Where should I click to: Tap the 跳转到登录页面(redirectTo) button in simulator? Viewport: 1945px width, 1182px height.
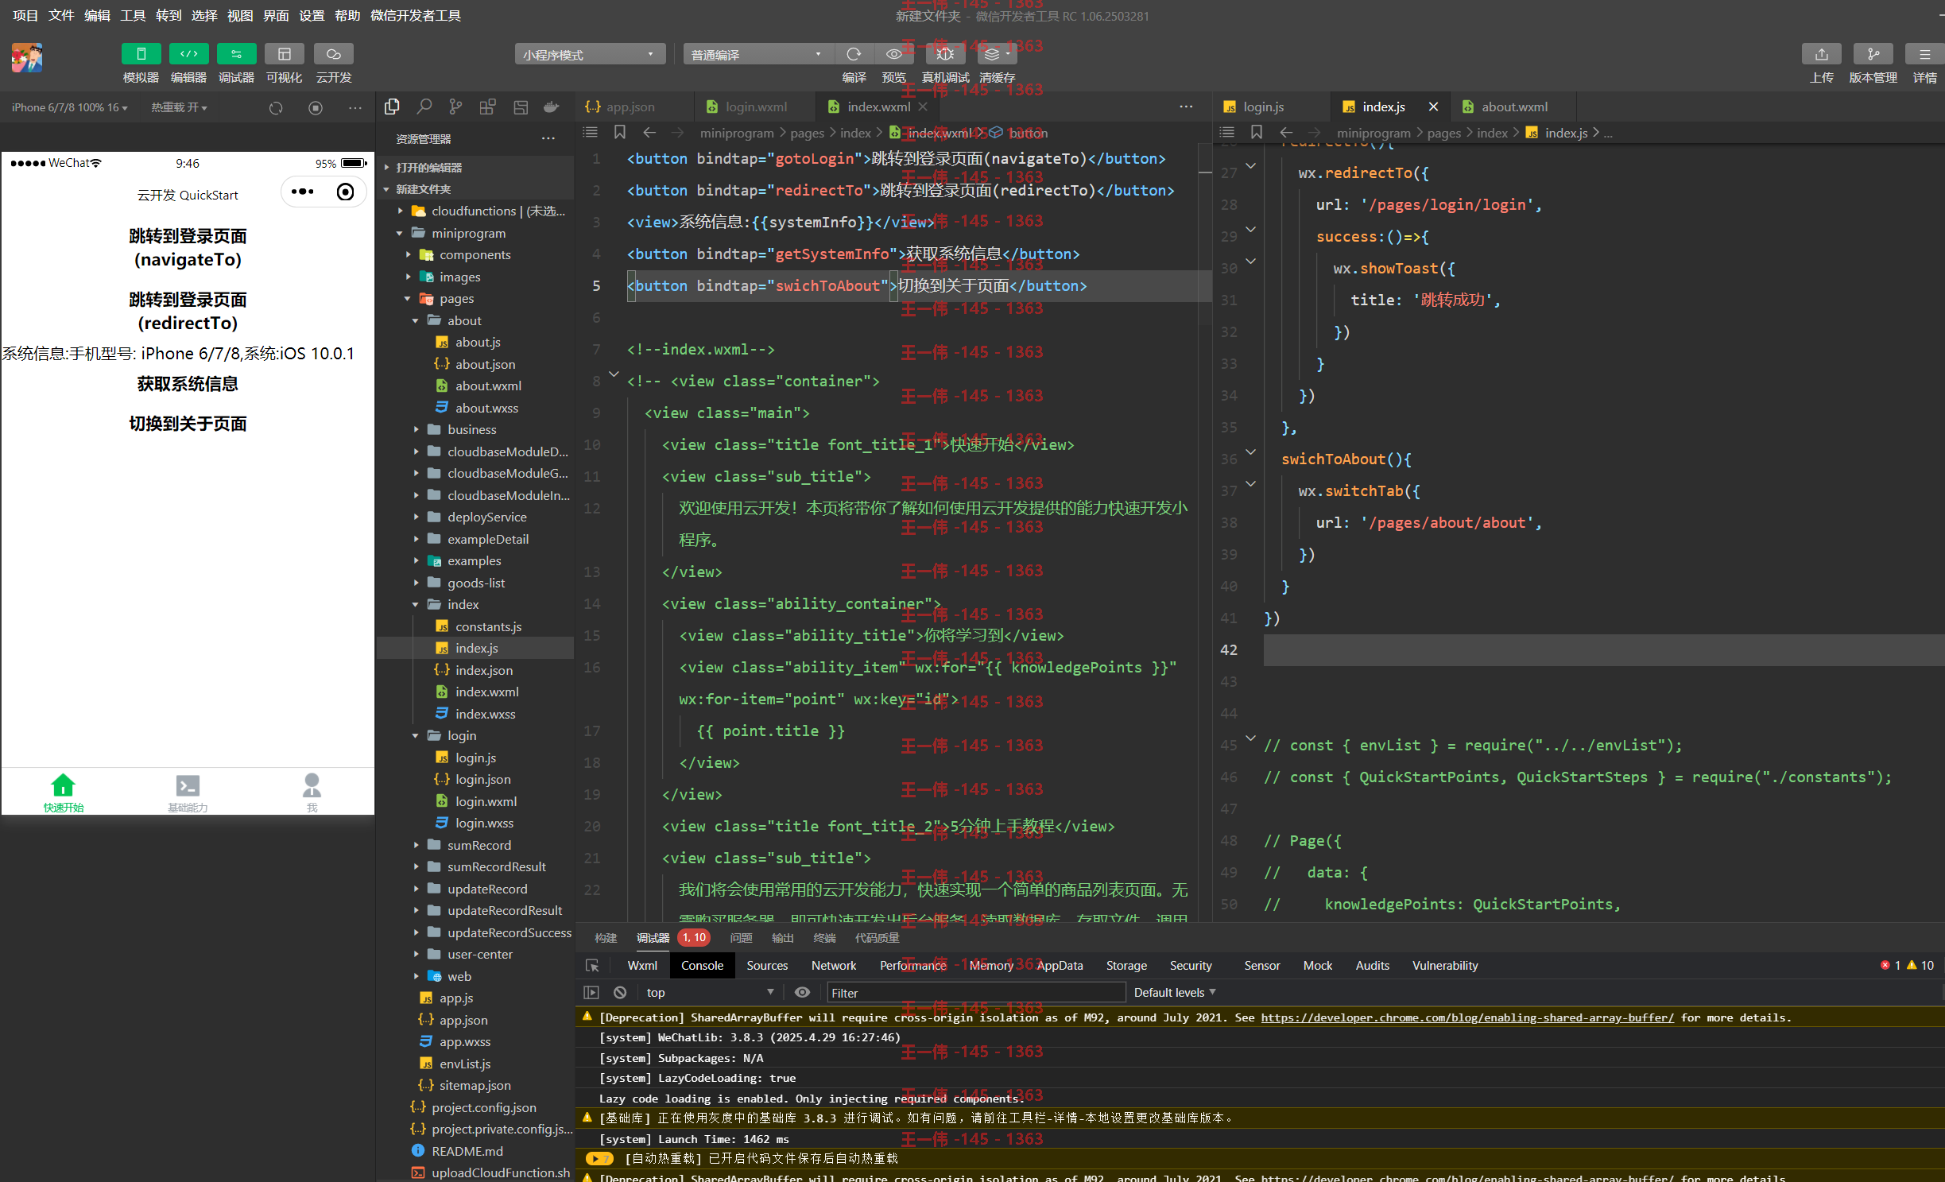coord(188,311)
